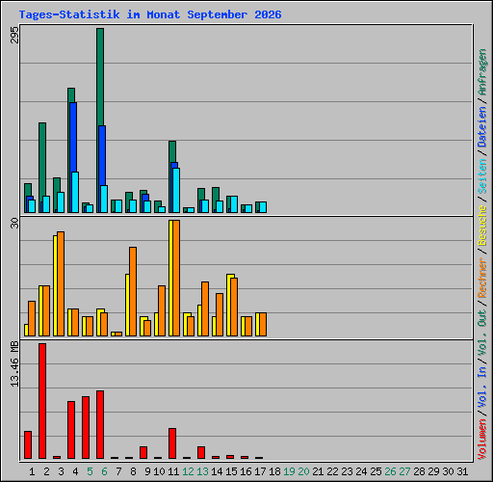493x482 pixels.
Task: Select the orange Rechner bar for day 3
Action: (61, 283)
